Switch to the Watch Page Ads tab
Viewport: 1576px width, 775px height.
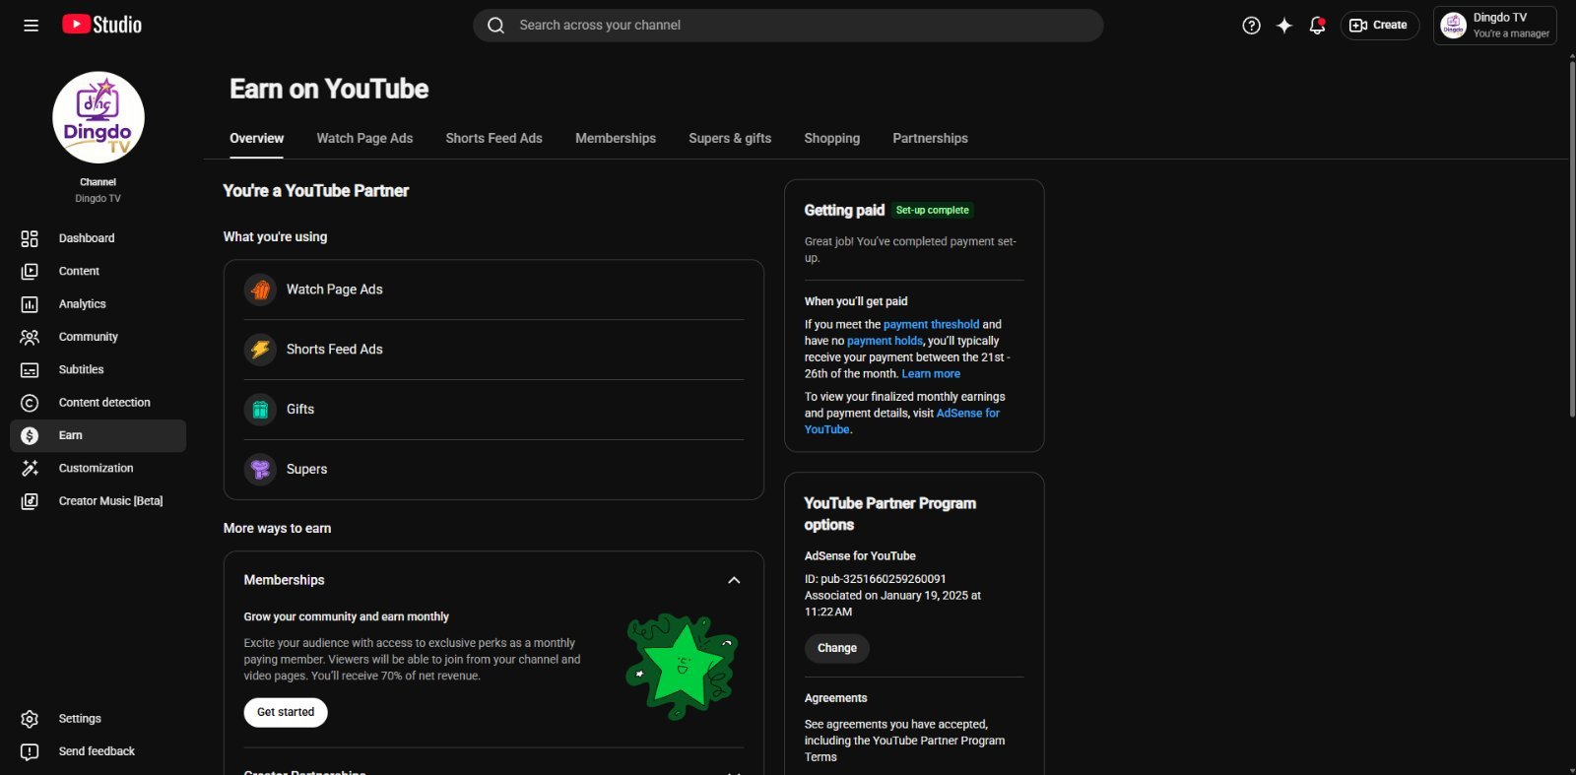pos(364,139)
